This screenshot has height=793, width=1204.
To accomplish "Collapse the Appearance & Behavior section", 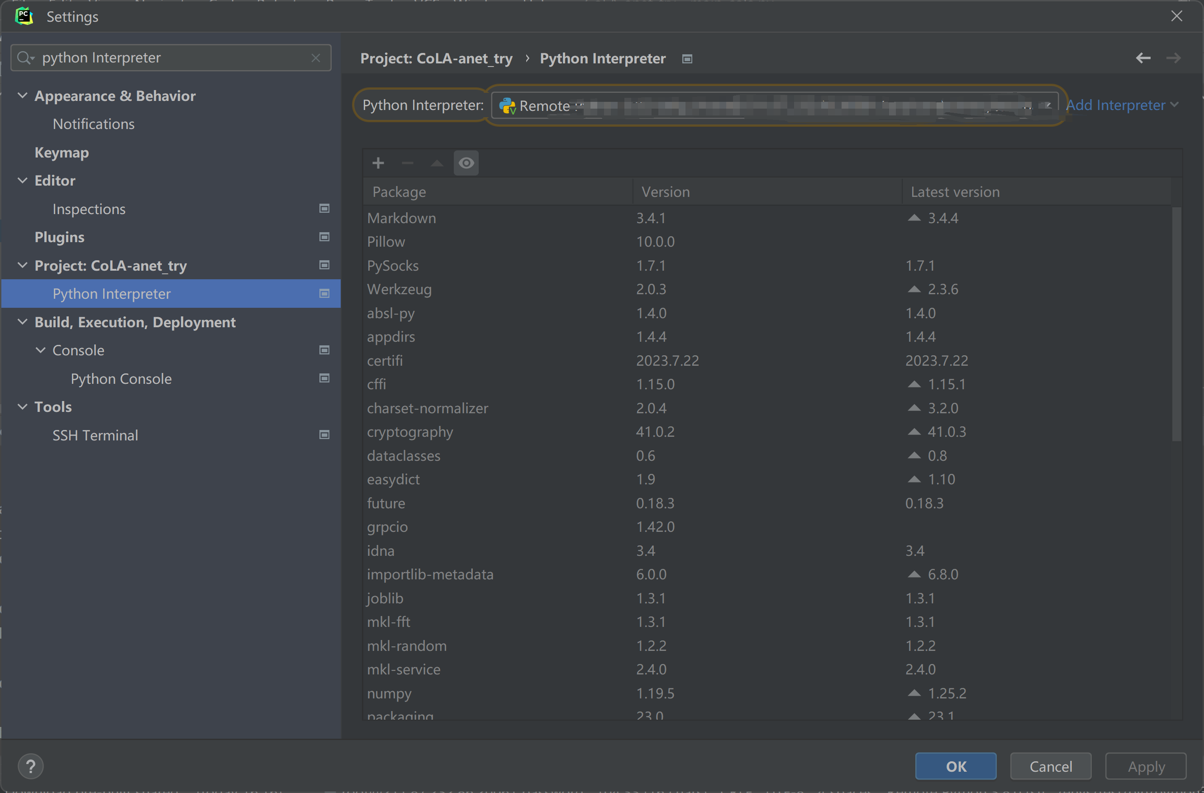I will point(22,96).
